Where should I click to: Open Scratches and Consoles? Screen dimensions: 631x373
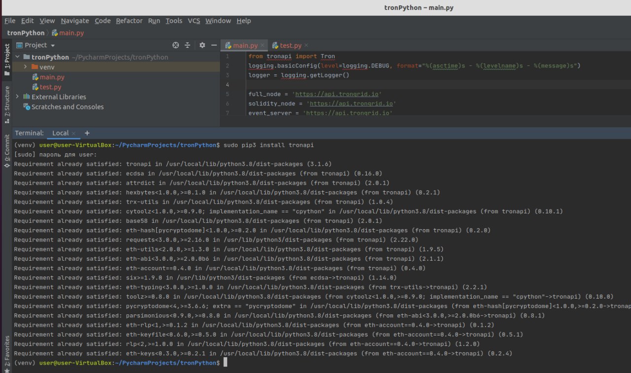click(x=67, y=106)
